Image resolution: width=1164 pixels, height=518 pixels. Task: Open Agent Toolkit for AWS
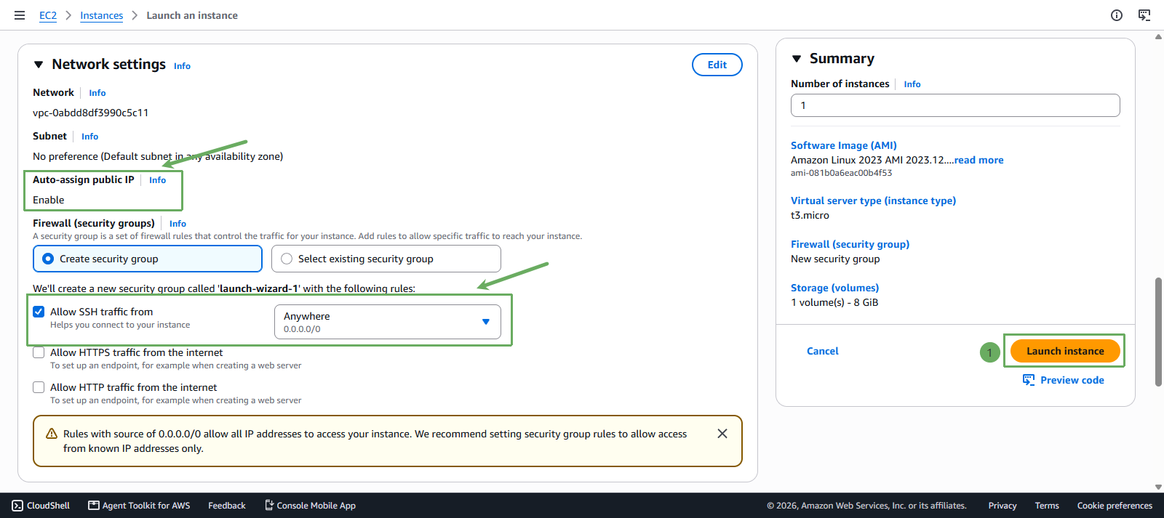point(139,506)
